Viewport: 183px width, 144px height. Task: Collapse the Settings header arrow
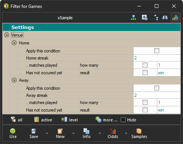(6, 27)
